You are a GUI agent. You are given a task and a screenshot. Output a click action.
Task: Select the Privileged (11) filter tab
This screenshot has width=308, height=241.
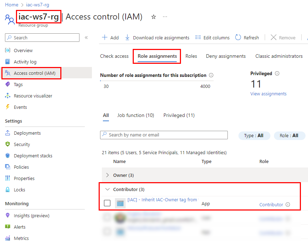179,115
